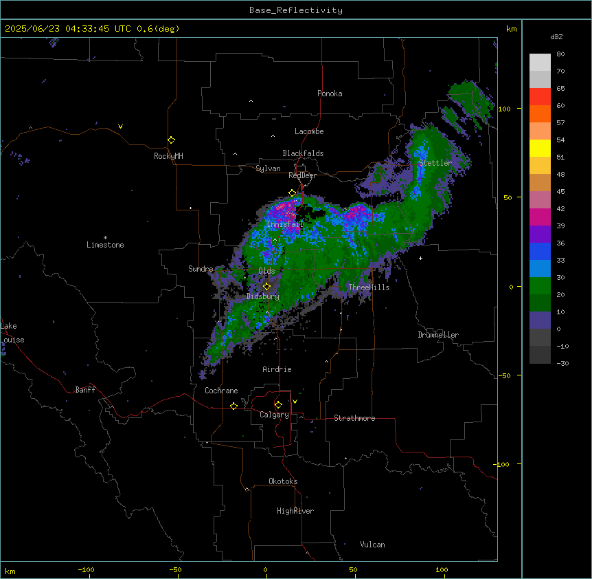
Task: Select the Sundre city label
Action: (201, 269)
